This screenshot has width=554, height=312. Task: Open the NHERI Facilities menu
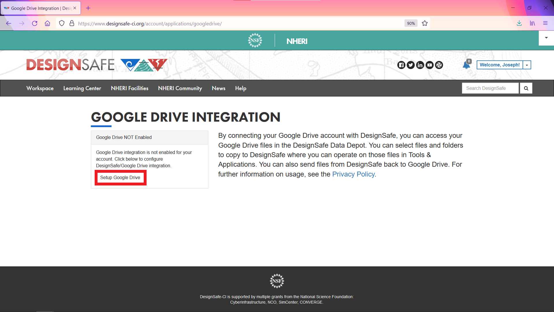coord(130,88)
